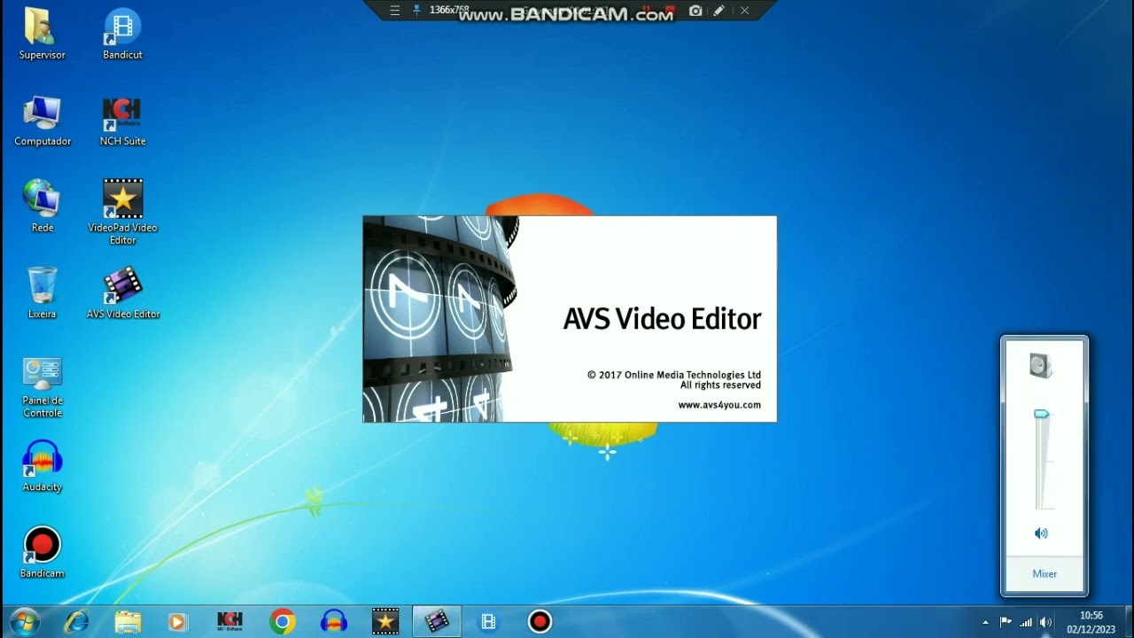Switch to AVS Video Editor taskbar button
The width and height of the screenshot is (1134, 638).
[x=437, y=622]
